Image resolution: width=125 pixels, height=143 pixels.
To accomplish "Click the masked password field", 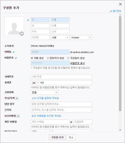I will (x=50, y=63).
